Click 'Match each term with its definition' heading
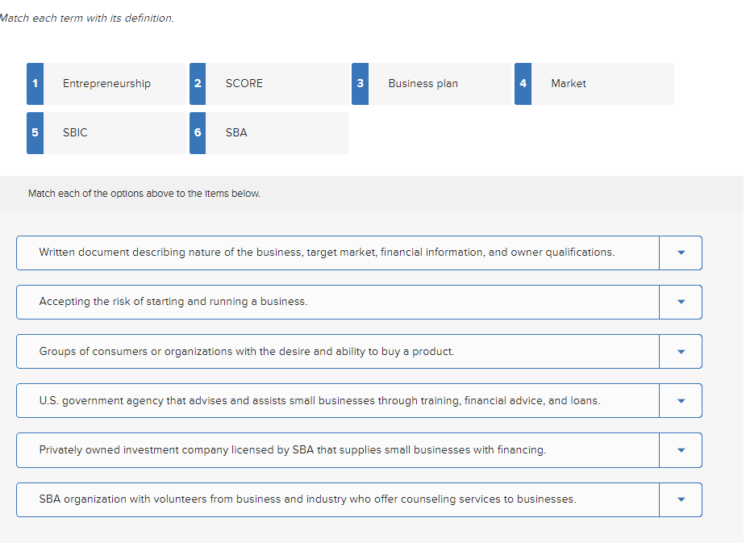Image resolution: width=746 pixels, height=543 pixels. [x=87, y=18]
